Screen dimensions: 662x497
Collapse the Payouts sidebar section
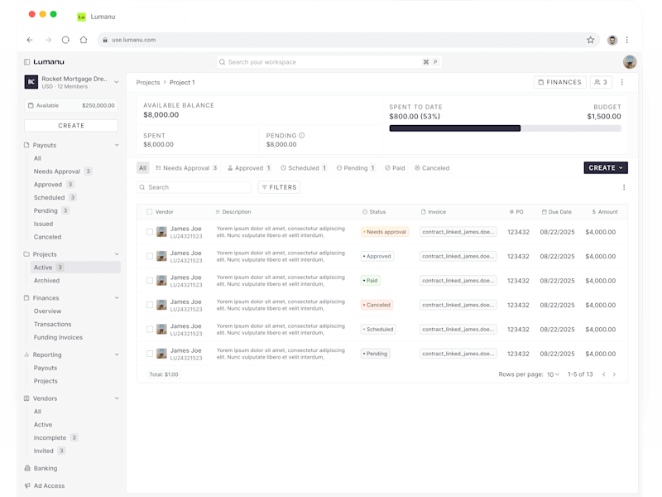click(117, 145)
